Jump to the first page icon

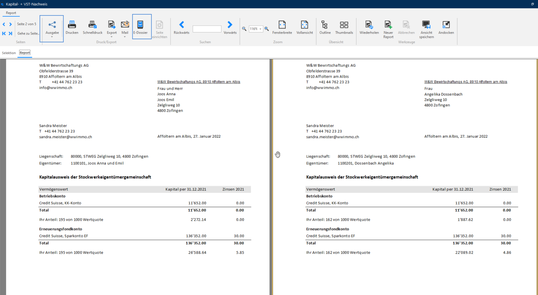point(4,33)
